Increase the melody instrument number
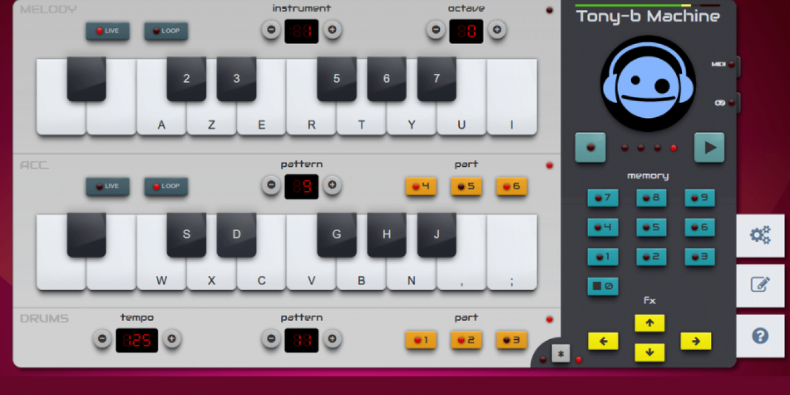The image size is (790, 395). (332, 29)
